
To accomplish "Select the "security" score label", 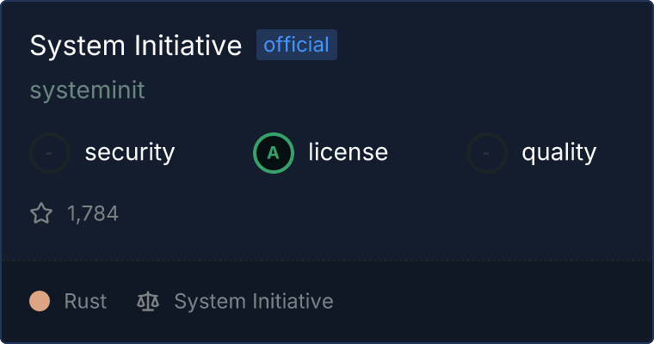I will click(x=129, y=153).
